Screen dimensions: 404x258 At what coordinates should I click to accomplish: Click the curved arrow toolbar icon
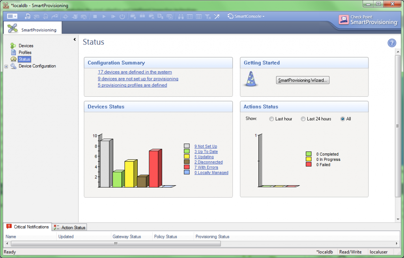[54, 16]
